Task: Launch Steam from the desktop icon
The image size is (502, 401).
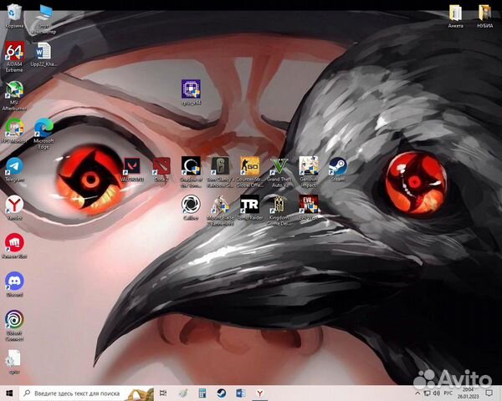Action: (337, 165)
